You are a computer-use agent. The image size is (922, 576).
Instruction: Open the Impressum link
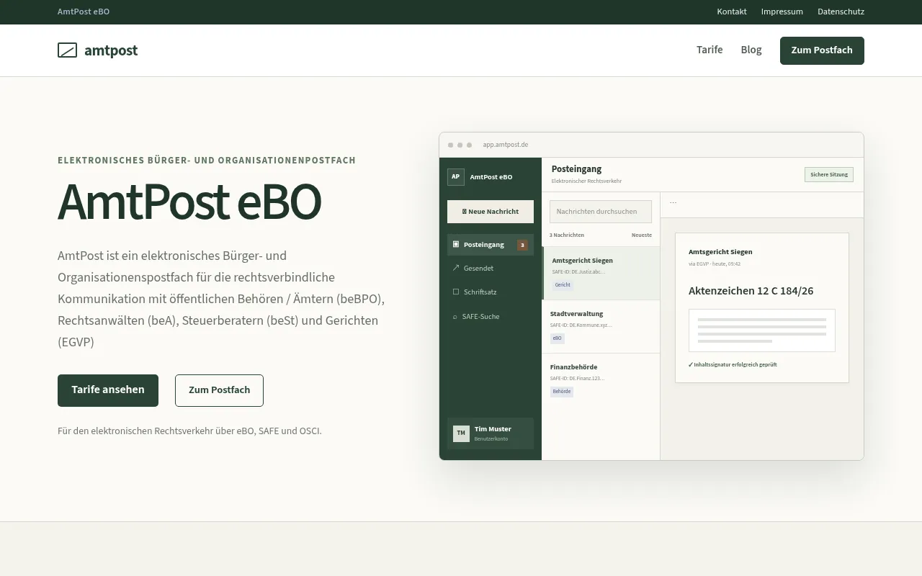pyautogui.click(x=782, y=12)
